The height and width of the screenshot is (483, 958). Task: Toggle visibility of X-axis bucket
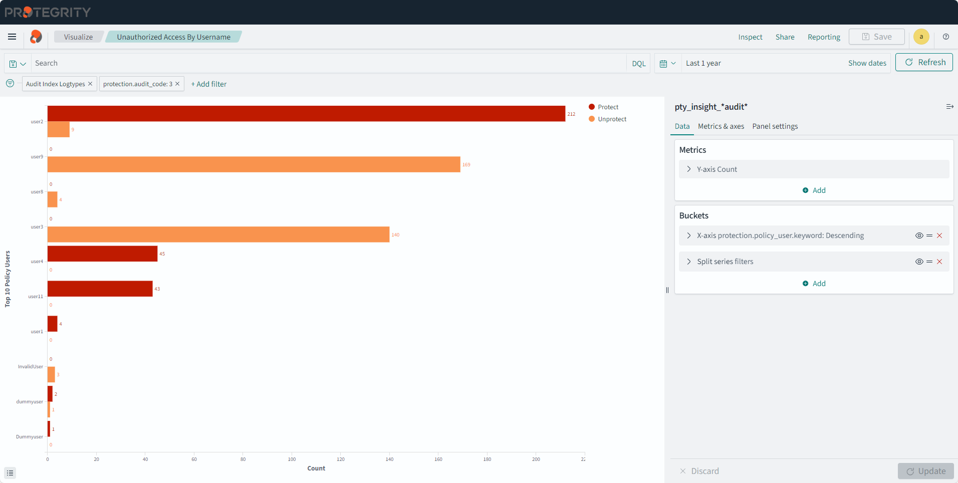(919, 235)
